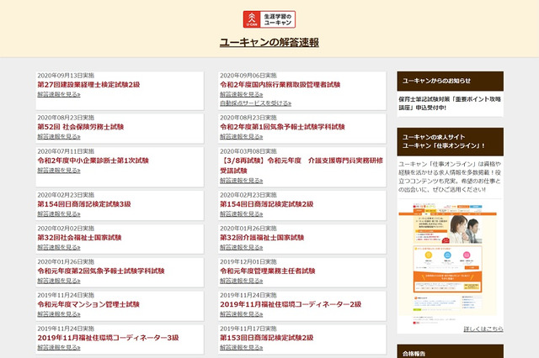The image size is (539, 358).
Task: View 解答速報を見る under 福祉住環境コーディネーター3級
Action: [x=59, y=347]
